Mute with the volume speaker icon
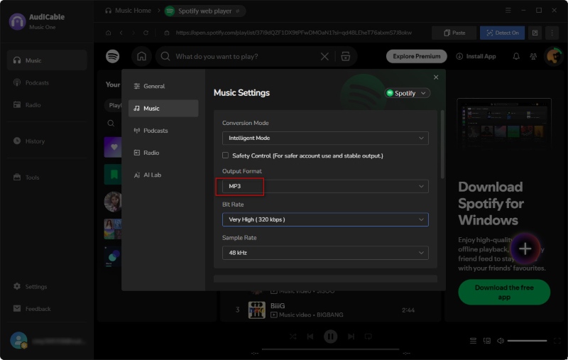568x360 pixels. click(501, 340)
